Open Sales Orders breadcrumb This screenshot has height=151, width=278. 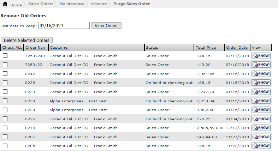tap(41, 4)
